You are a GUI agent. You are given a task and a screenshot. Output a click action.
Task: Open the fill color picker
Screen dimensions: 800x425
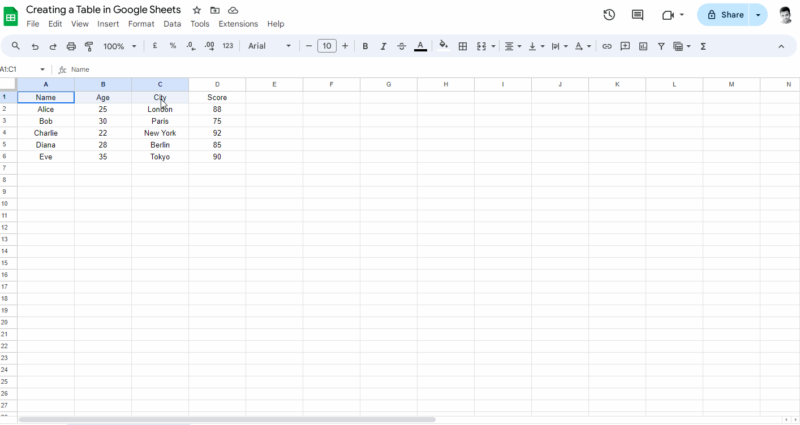443,46
